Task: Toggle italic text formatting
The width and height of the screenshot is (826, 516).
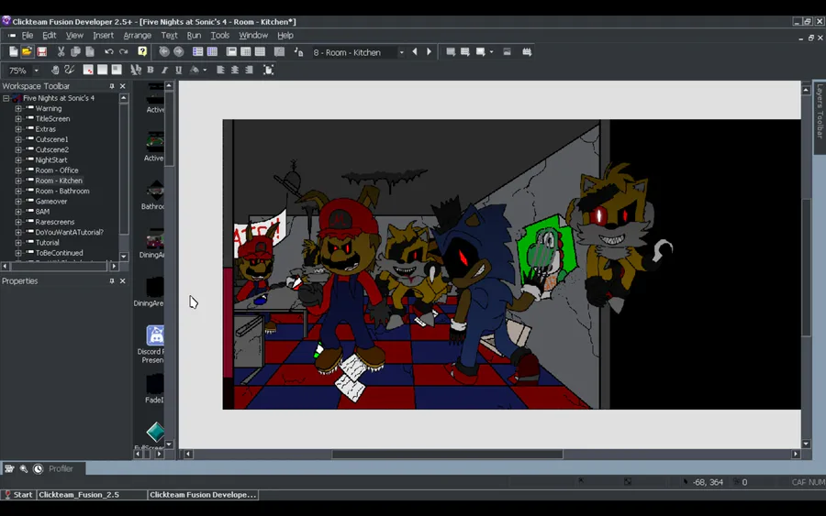Action: point(164,70)
